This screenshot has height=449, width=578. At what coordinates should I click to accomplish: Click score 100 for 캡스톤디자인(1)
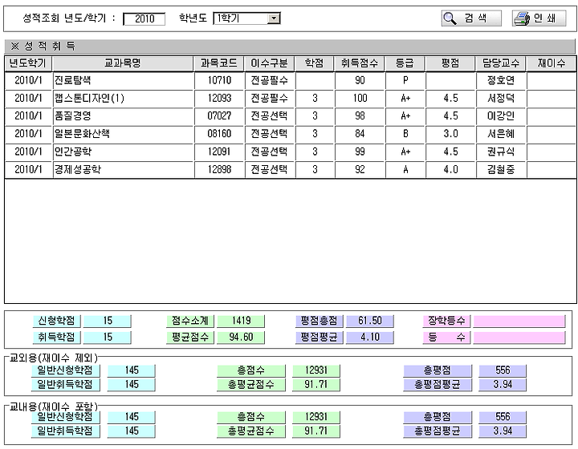(360, 99)
